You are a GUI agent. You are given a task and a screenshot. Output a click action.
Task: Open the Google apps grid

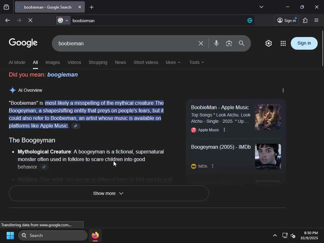coord(283,43)
